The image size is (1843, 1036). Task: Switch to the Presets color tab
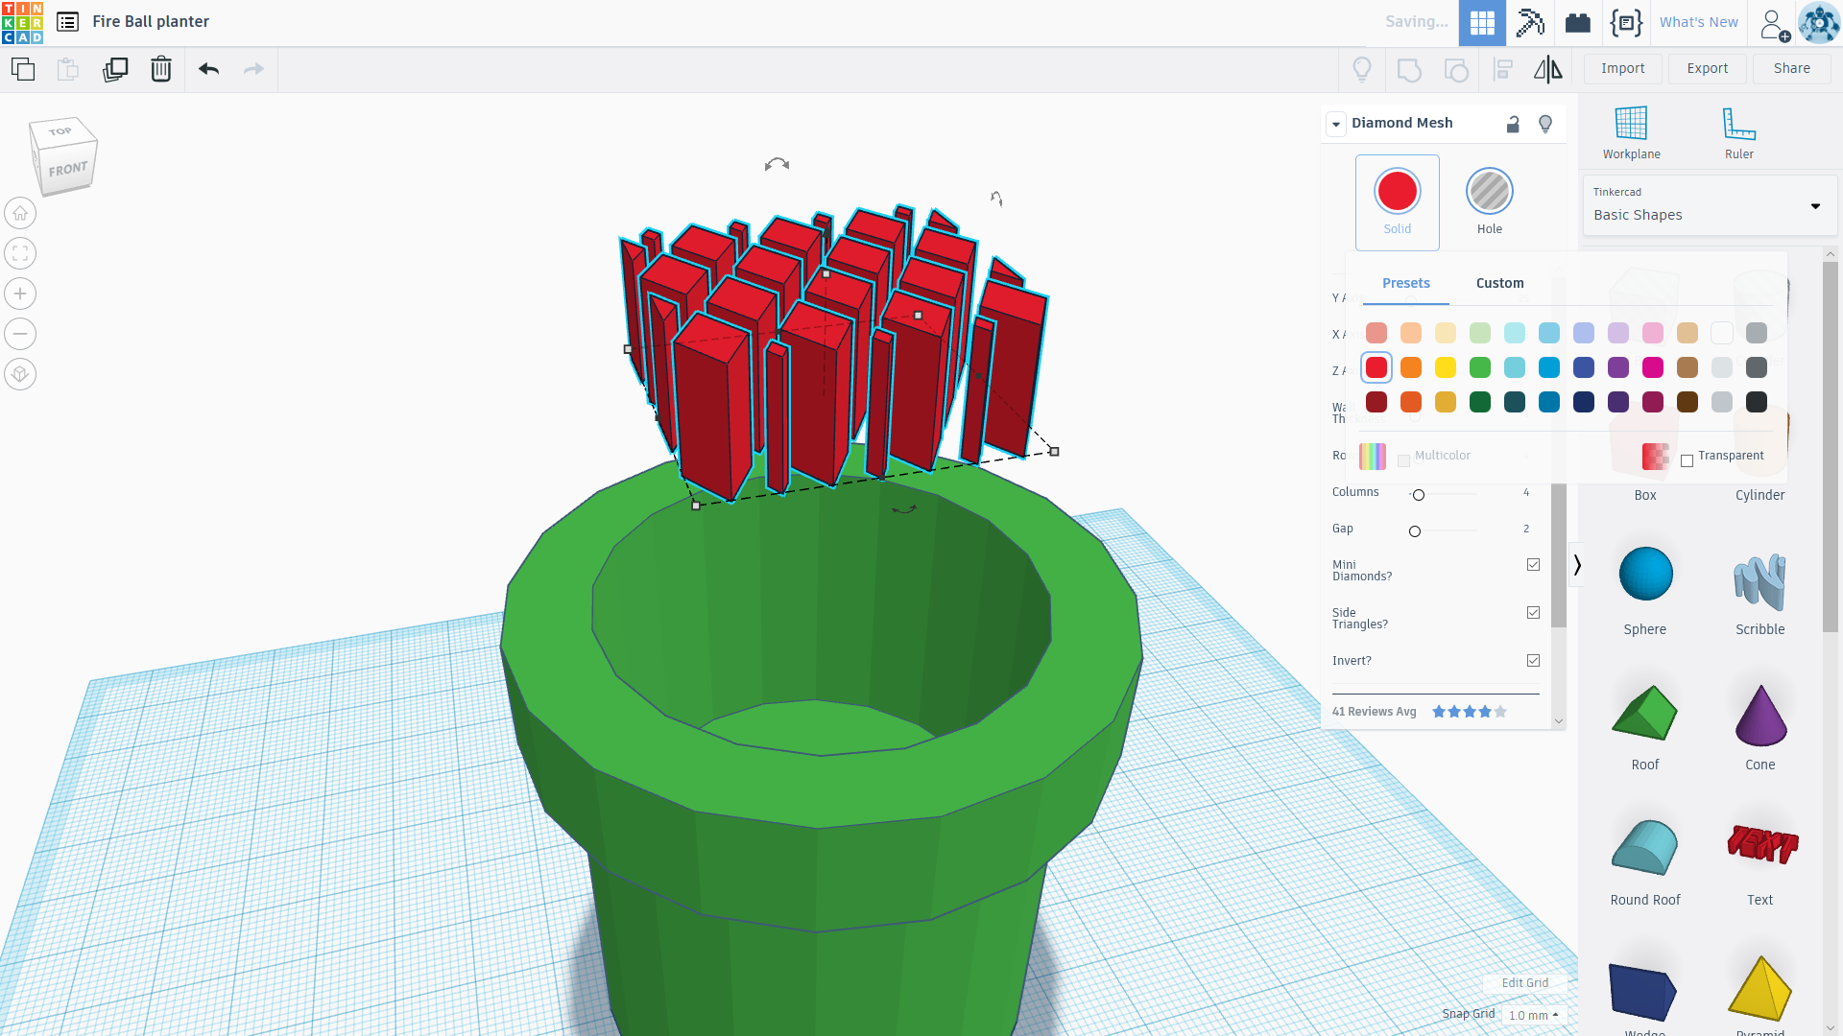point(1406,283)
